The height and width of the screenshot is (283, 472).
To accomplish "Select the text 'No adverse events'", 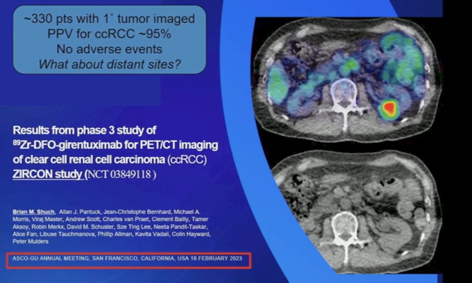I will tap(110, 49).
